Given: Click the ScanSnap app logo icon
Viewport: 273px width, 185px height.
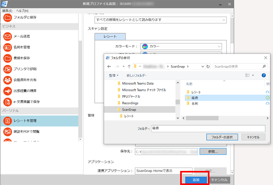Looking at the screenshot, I should click(x=4, y=4).
